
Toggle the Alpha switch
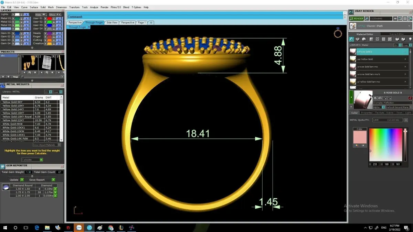click(x=383, y=107)
